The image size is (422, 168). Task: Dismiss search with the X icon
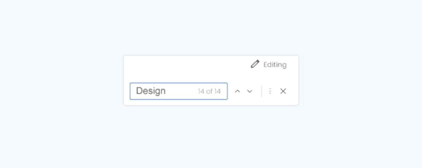click(x=283, y=91)
